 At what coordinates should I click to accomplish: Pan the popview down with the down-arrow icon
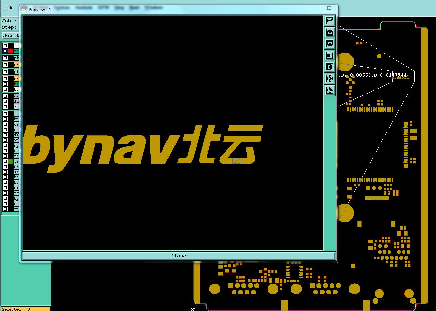[330, 44]
